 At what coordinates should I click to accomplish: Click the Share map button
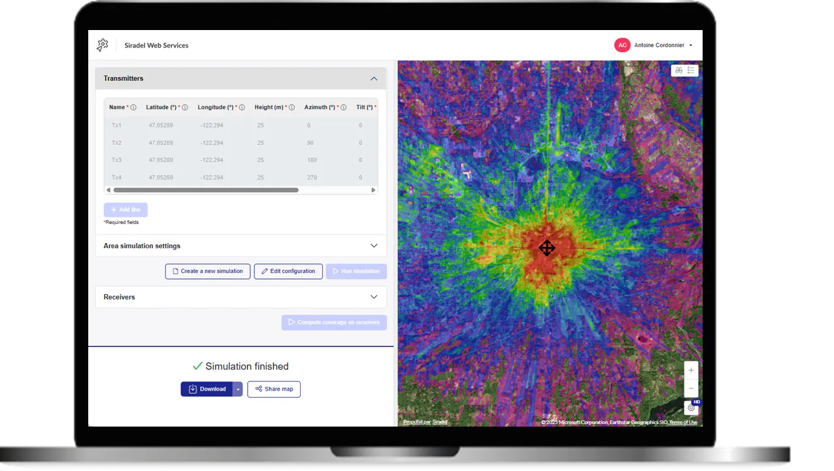click(274, 389)
